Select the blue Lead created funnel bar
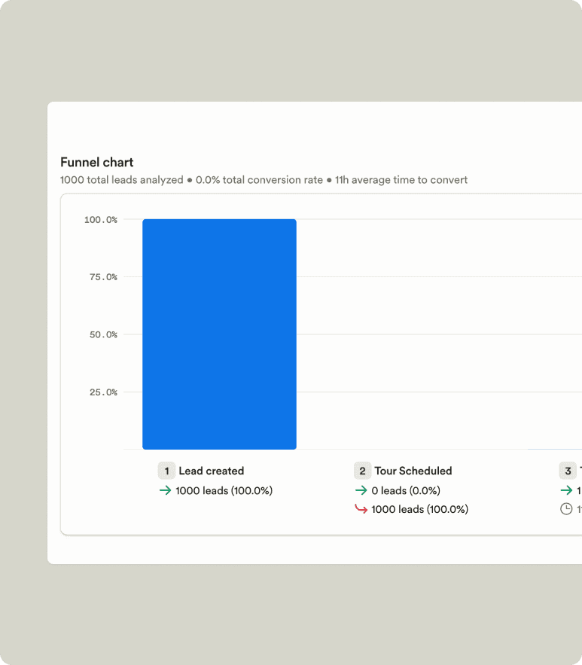582x665 pixels. tap(219, 334)
